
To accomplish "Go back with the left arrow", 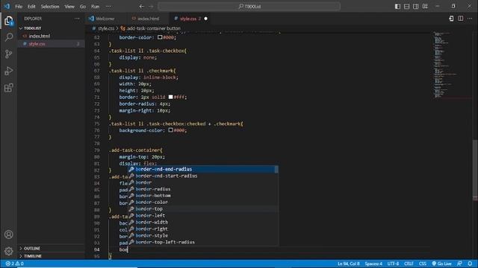I will click(x=141, y=6).
